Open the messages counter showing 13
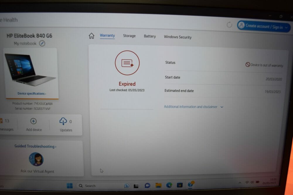Screen dimensions: 293x195 [x=5, y=121]
